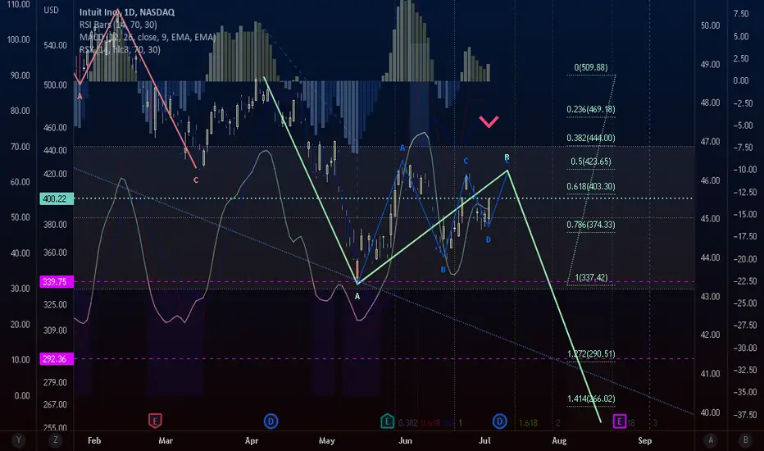Select the blue wave label D near July
The image size is (764, 451).
[489, 239]
